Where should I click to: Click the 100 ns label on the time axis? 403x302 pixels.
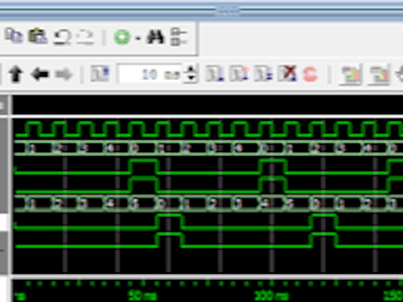(271, 296)
